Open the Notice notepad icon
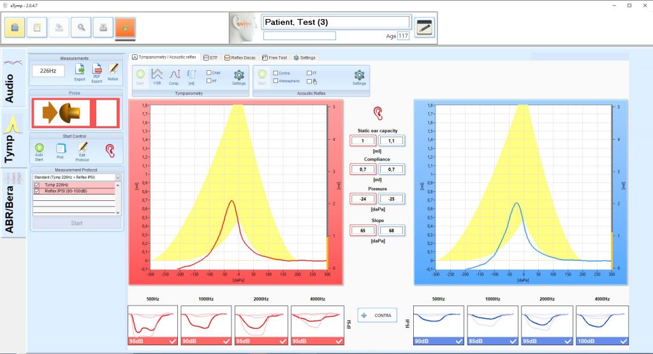Screen dimensions: 653x354 114,70
